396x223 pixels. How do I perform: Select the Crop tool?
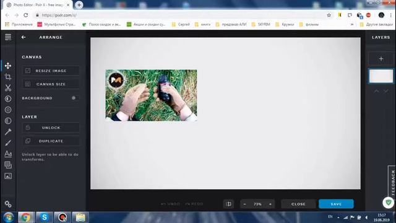(x=8, y=77)
